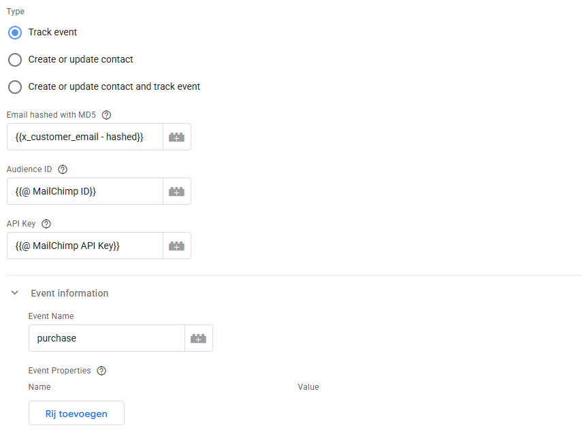The height and width of the screenshot is (434, 582).
Task: Show help for Email hashed with MD5
Action: click(x=106, y=115)
